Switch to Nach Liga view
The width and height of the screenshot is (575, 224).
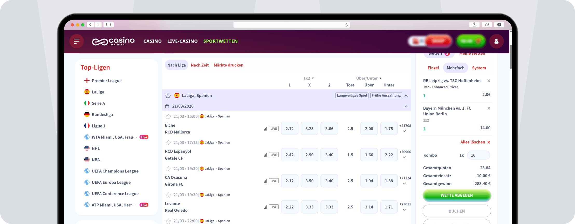pyautogui.click(x=176, y=65)
